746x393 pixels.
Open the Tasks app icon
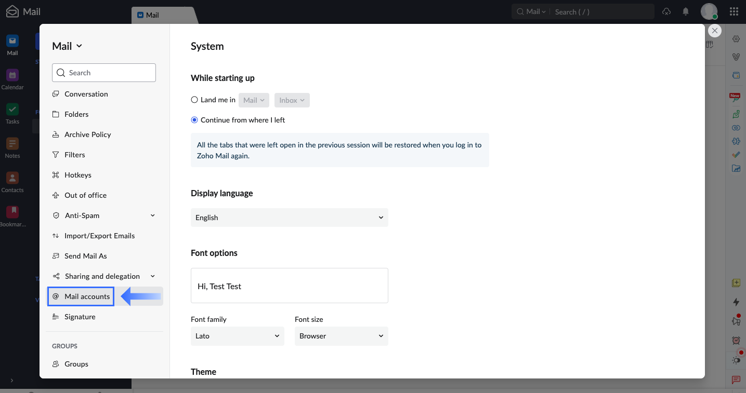click(x=12, y=110)
